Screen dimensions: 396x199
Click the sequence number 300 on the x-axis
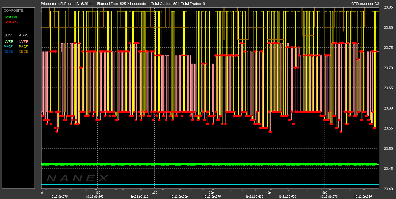pos(211,192)
